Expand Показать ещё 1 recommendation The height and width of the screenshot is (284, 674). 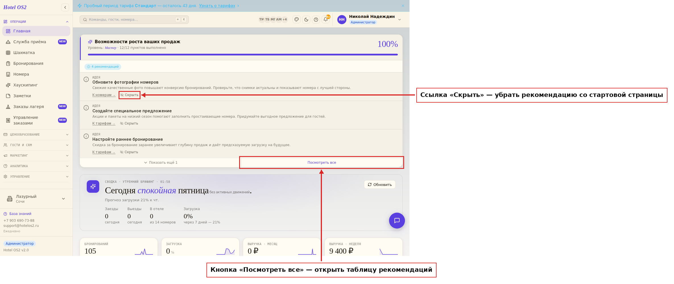[161, 163]
